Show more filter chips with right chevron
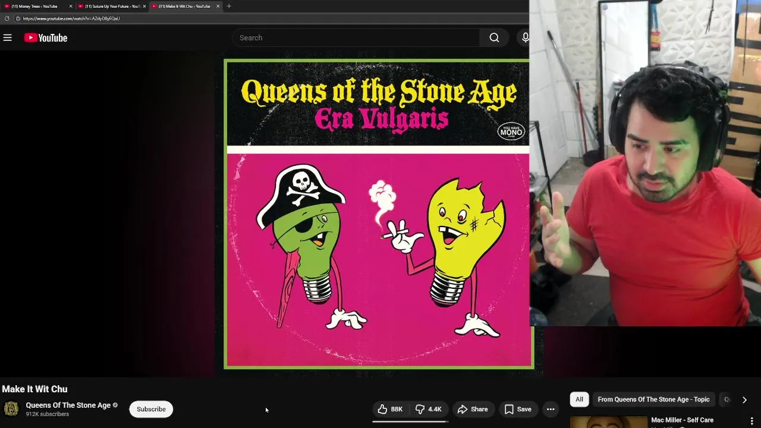Screen dimensions: 761x428 click(744, 399)
